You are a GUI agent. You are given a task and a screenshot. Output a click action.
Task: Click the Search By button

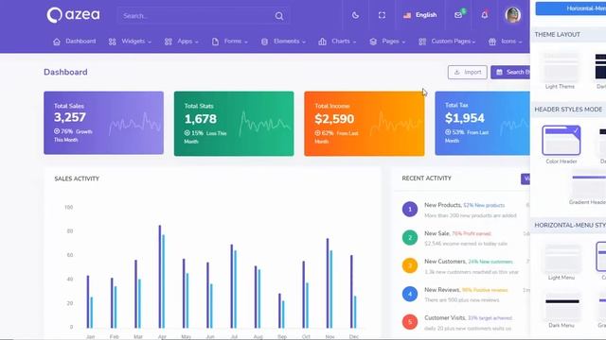coord(510,72)
